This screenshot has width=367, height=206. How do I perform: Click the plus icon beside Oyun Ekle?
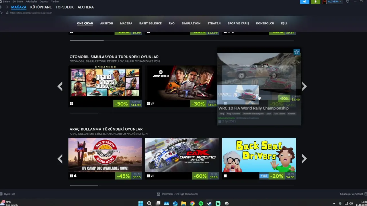point(1,194)
